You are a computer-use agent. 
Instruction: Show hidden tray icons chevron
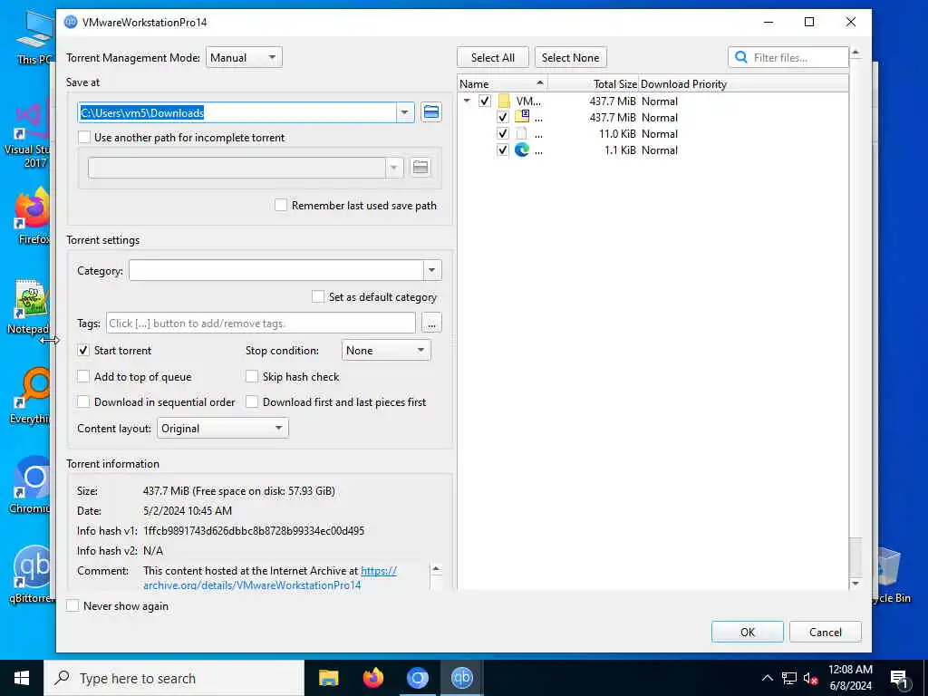click(x=767, y=678)
